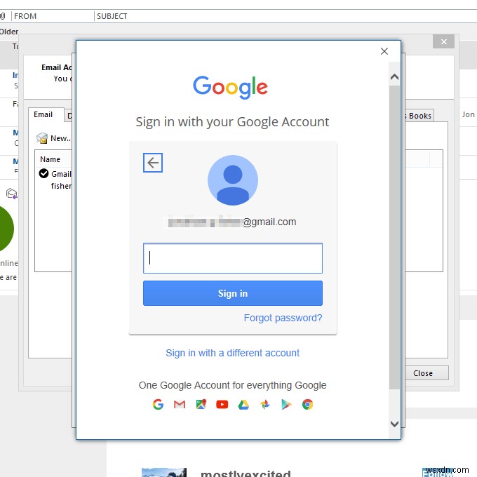Click the Chrome icon in the services row
477x477 pixels.
click(x=307, y=404)
